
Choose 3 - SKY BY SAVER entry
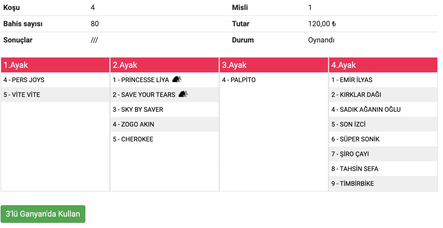click(138, 109)
